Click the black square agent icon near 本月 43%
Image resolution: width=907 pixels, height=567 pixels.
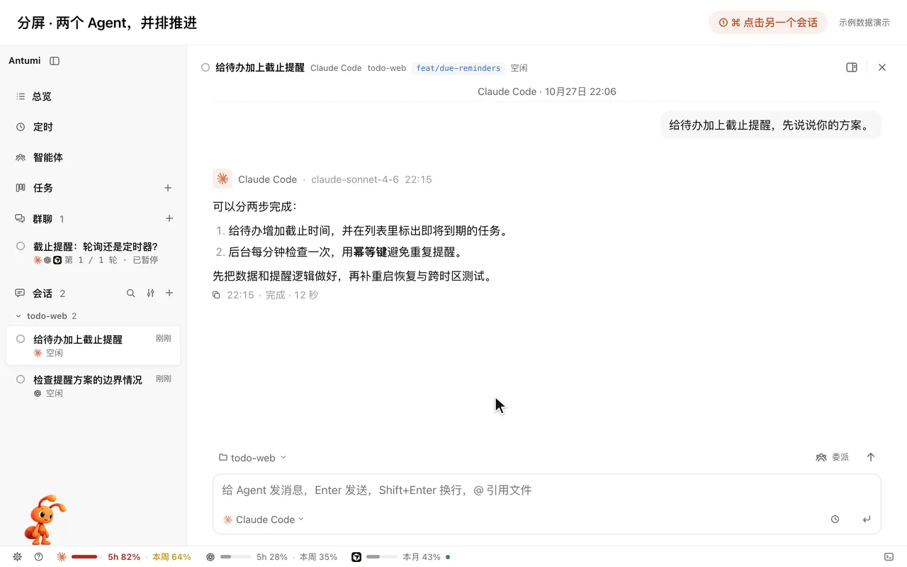[356, 557]
